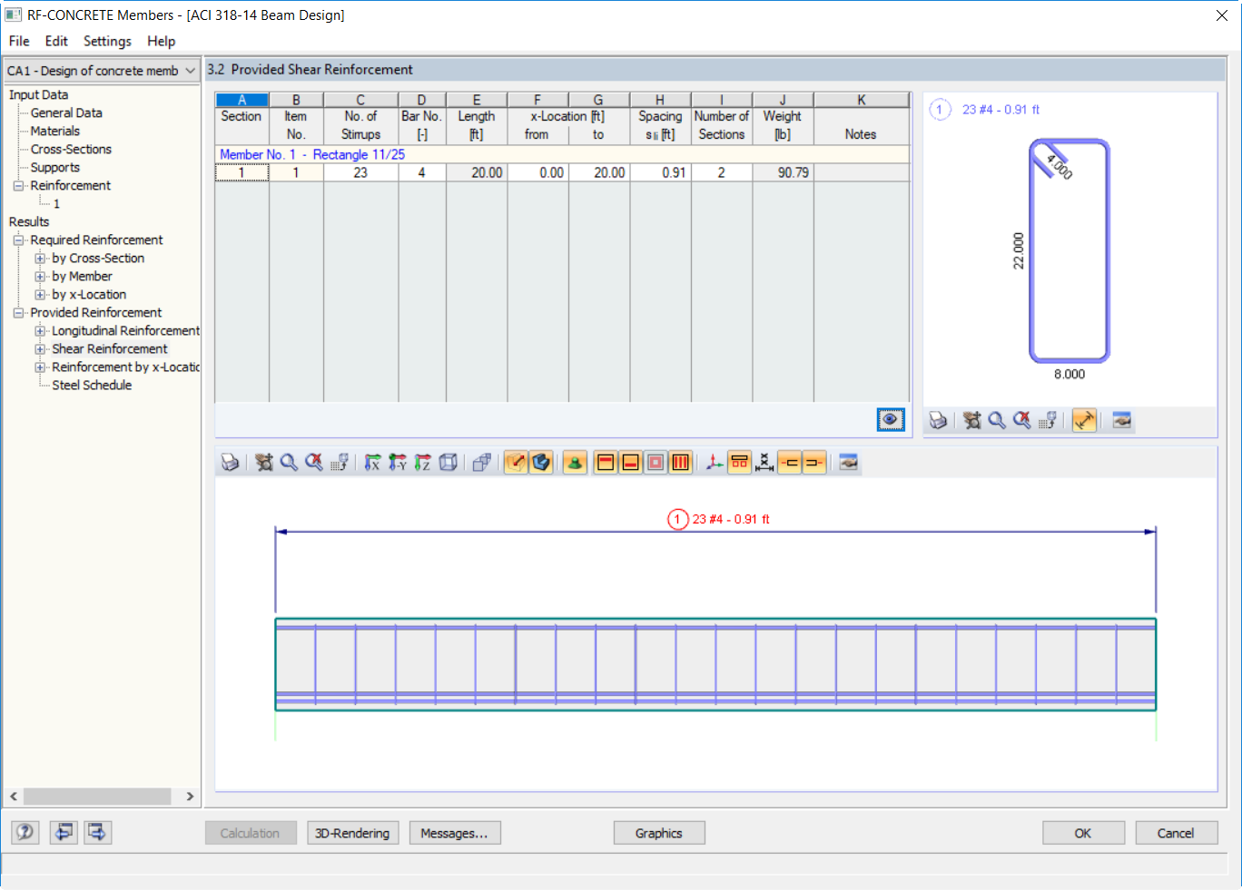Open the Settings menu

click(x=107, y=41)
